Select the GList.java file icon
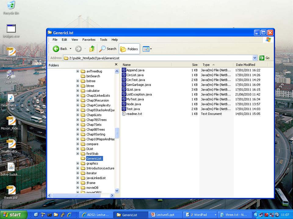The width and height of the screenshot is (293, 219). click(124, 89)
